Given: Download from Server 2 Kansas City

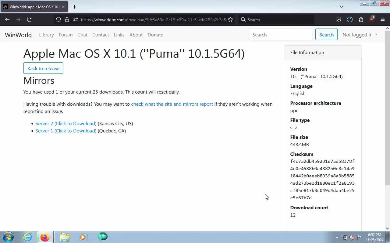Looking at the screenshot, I should [66, 123].
